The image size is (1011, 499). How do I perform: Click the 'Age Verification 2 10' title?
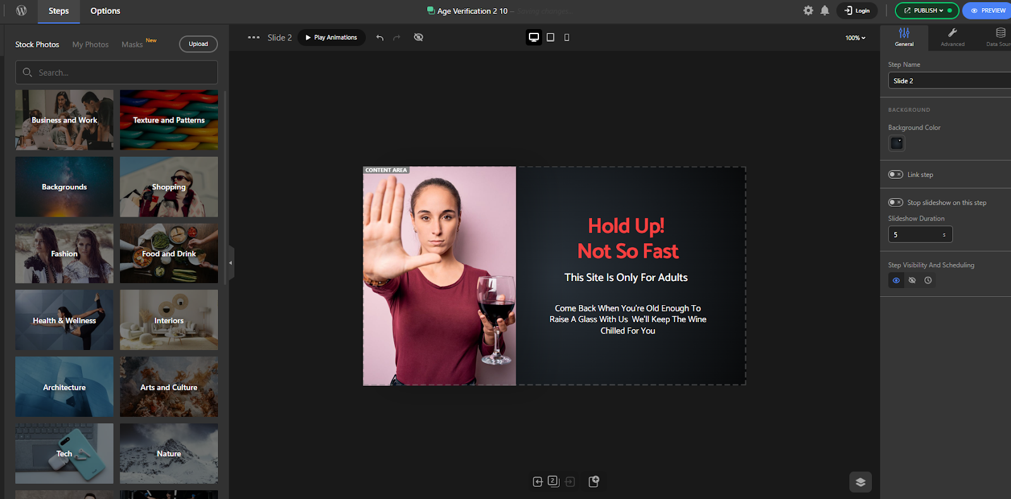[472, 11]
